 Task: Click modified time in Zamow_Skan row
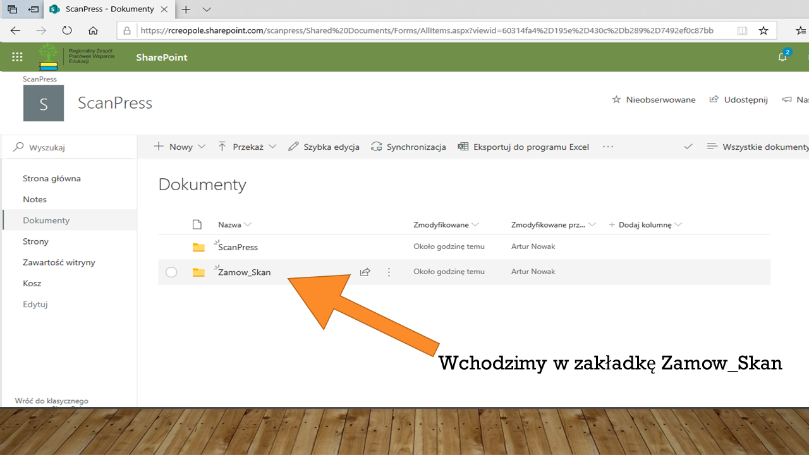click(x=449, y=272)
